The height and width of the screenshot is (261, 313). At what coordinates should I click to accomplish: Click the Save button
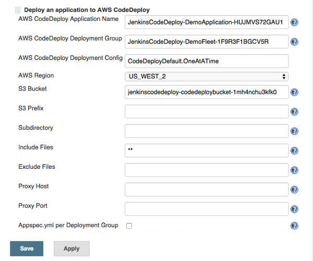click(x=27, y=248)
